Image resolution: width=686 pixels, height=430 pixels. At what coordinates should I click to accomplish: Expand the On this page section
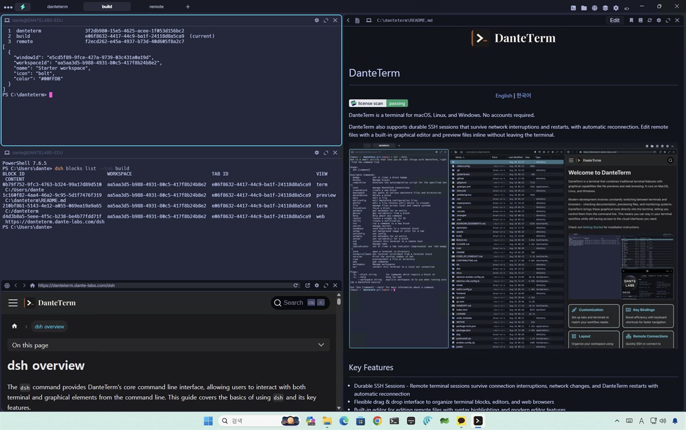(x=168, y=345)
